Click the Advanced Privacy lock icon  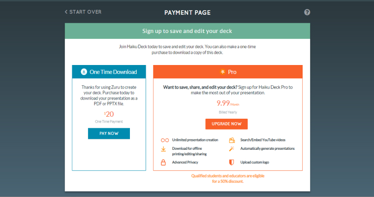164,162
